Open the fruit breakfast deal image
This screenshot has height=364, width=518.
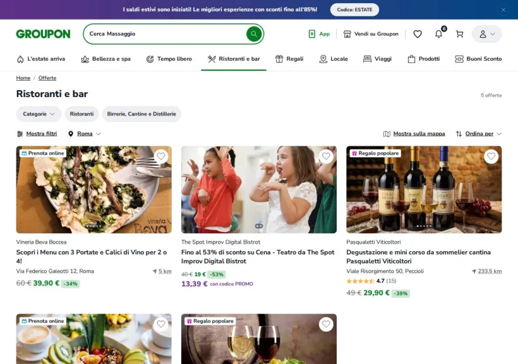[x=94, y=339]
